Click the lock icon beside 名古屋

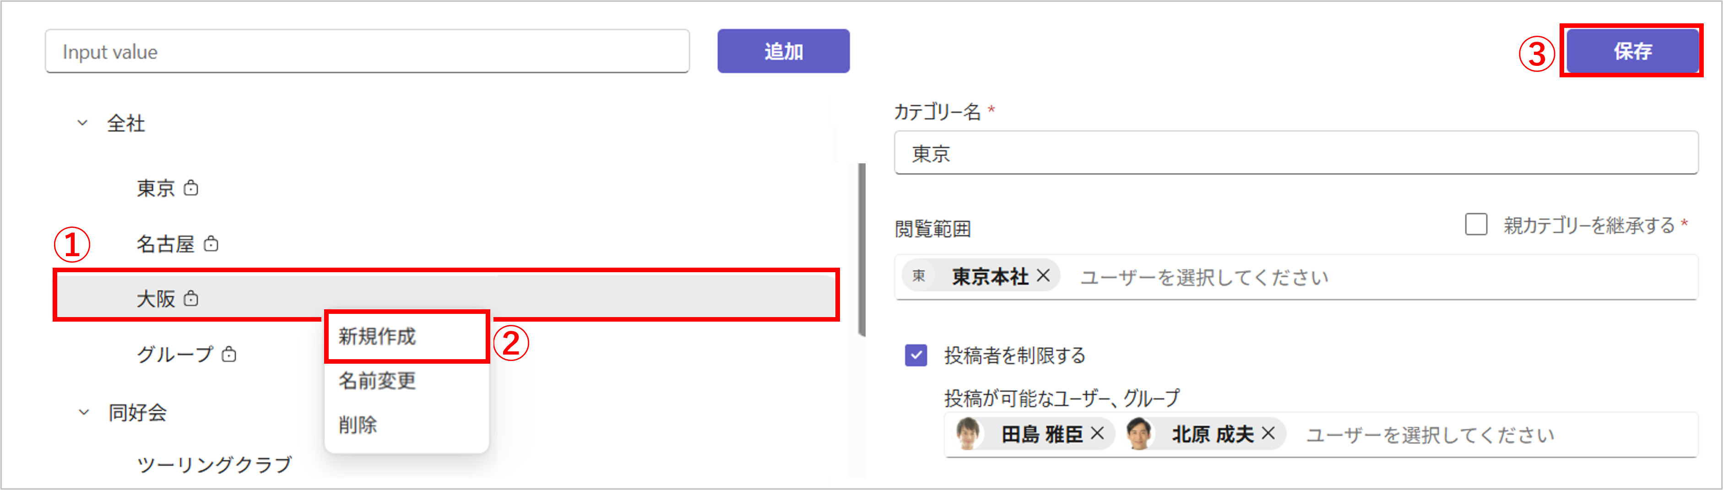tap(211, 243)
